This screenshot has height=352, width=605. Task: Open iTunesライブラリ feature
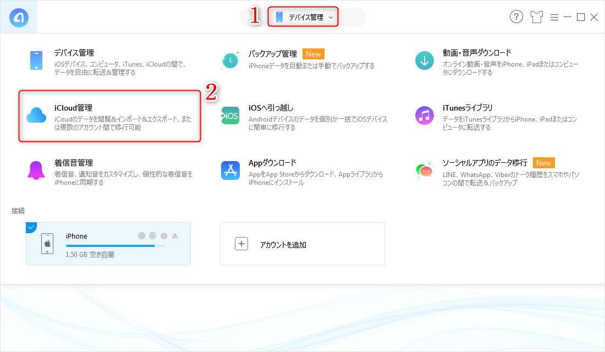coord(468,108)
